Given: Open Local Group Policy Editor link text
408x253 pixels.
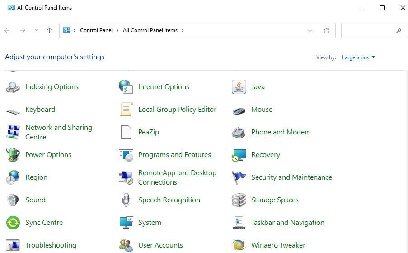Looking at the screenshot, I should pyautogui.click(x=177, y=110).
